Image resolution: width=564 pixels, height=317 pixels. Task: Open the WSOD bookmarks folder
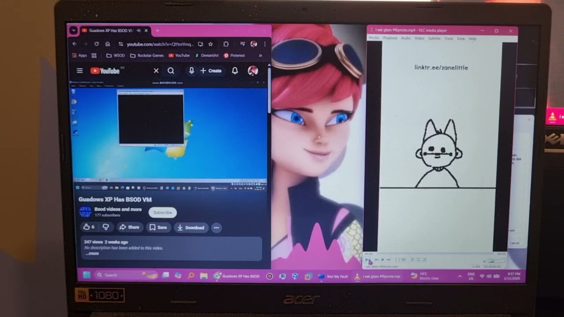(115, 55)
